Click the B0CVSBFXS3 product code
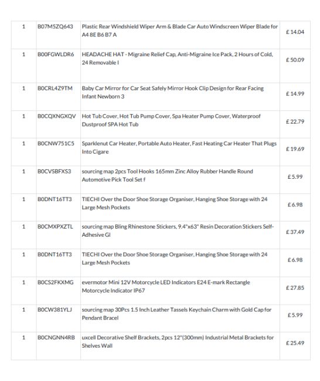 [54, 171]
